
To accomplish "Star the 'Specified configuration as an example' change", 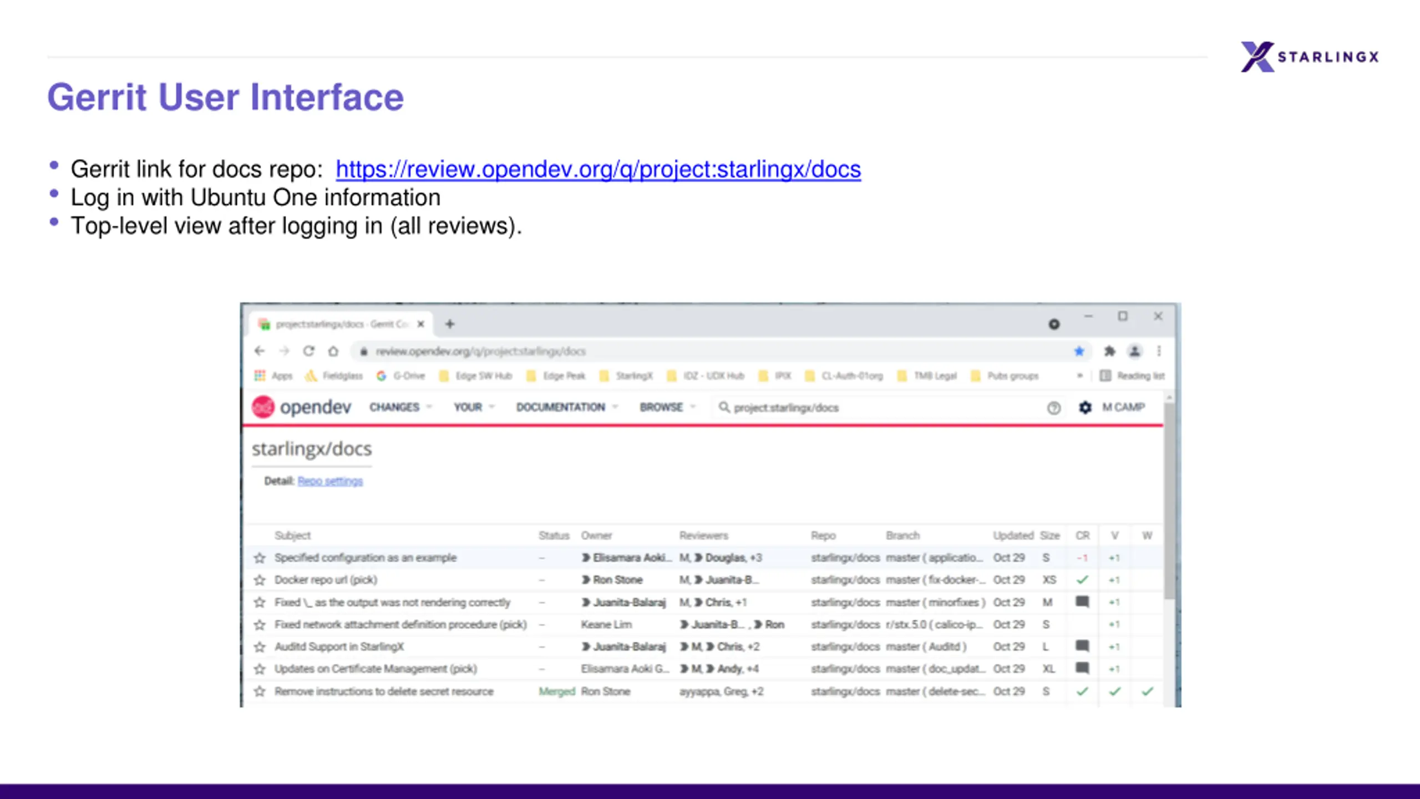I will (x=259, y=558).
